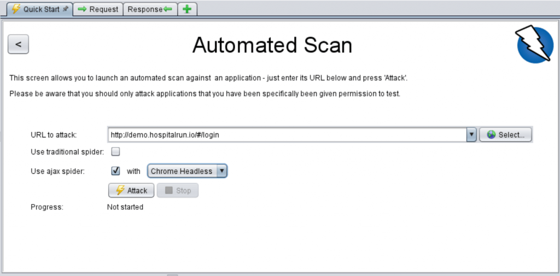Click the 'Progress:' label
Viewport: 560px width, 276px height.
pyautogui.click(x=47, y=207)
